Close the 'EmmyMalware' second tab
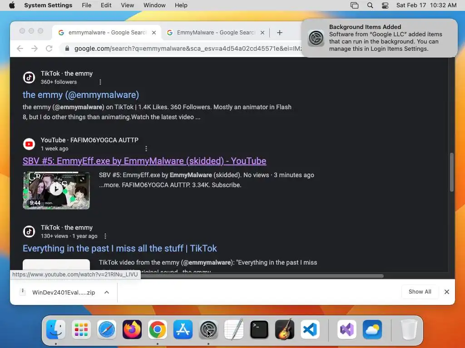The image size is (465, 348). (x=262, y=33)
